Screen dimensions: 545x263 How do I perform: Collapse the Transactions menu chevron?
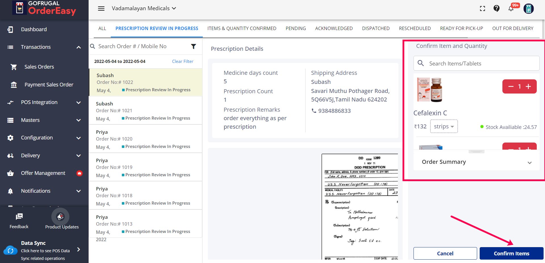pyautogui.click(x=79, y=47)
